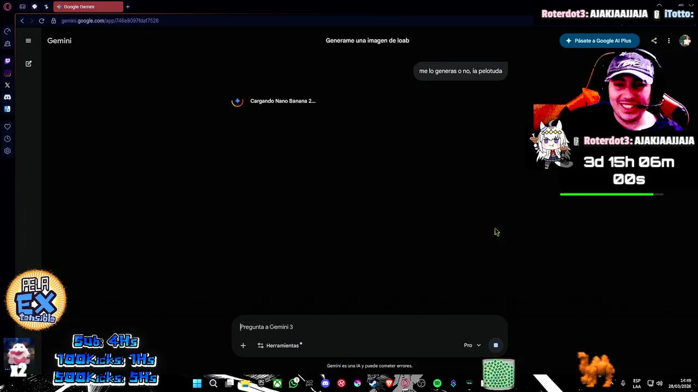Open Twitch from the Opera sidebar
Screen dimensions: 698x392
(7, 61)
